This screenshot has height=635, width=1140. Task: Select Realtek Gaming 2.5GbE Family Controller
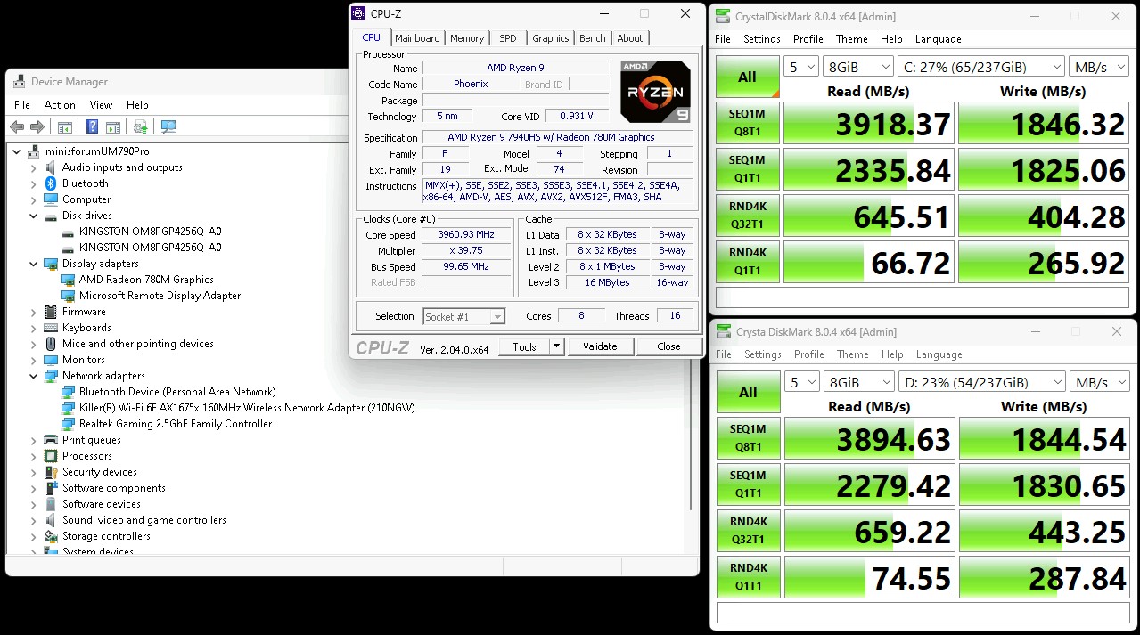[x=176, y=424]
